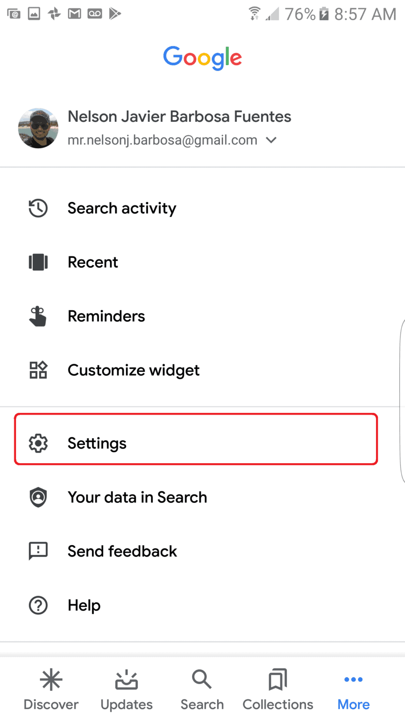Tap the Nelson Javier Barbosa Fuentes account name
This screenshot has width=405, height=720.
[180, 116]
